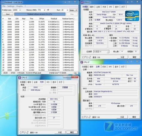Click the Residual (norm.) column header

coord(68,19)
